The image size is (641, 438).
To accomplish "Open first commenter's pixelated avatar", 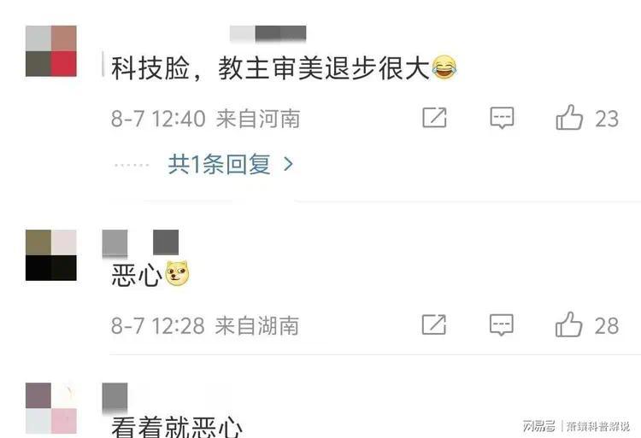I will click(x=51, y=51).
